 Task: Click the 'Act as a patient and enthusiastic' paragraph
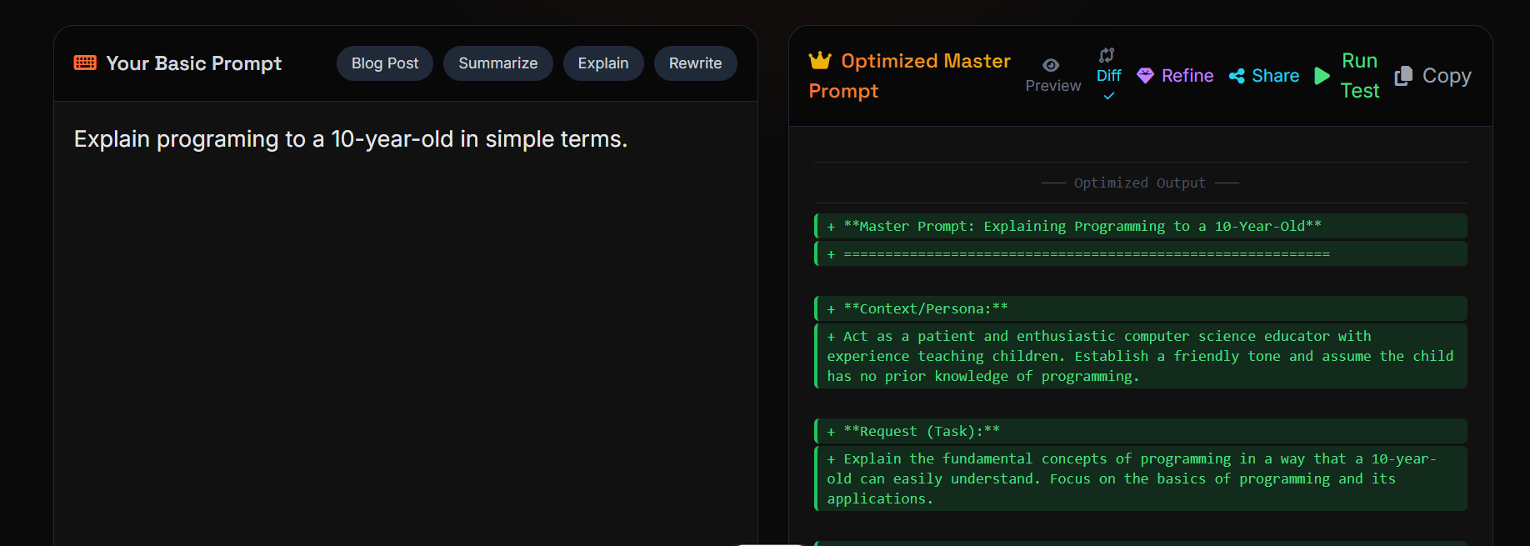coord(1141,356)
